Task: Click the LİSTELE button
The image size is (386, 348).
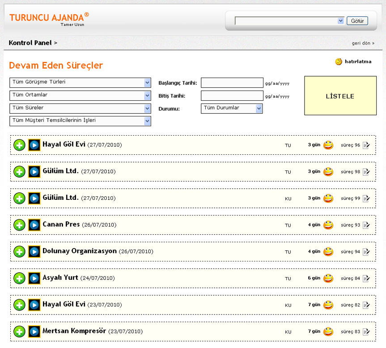Action: coord(340,96)
